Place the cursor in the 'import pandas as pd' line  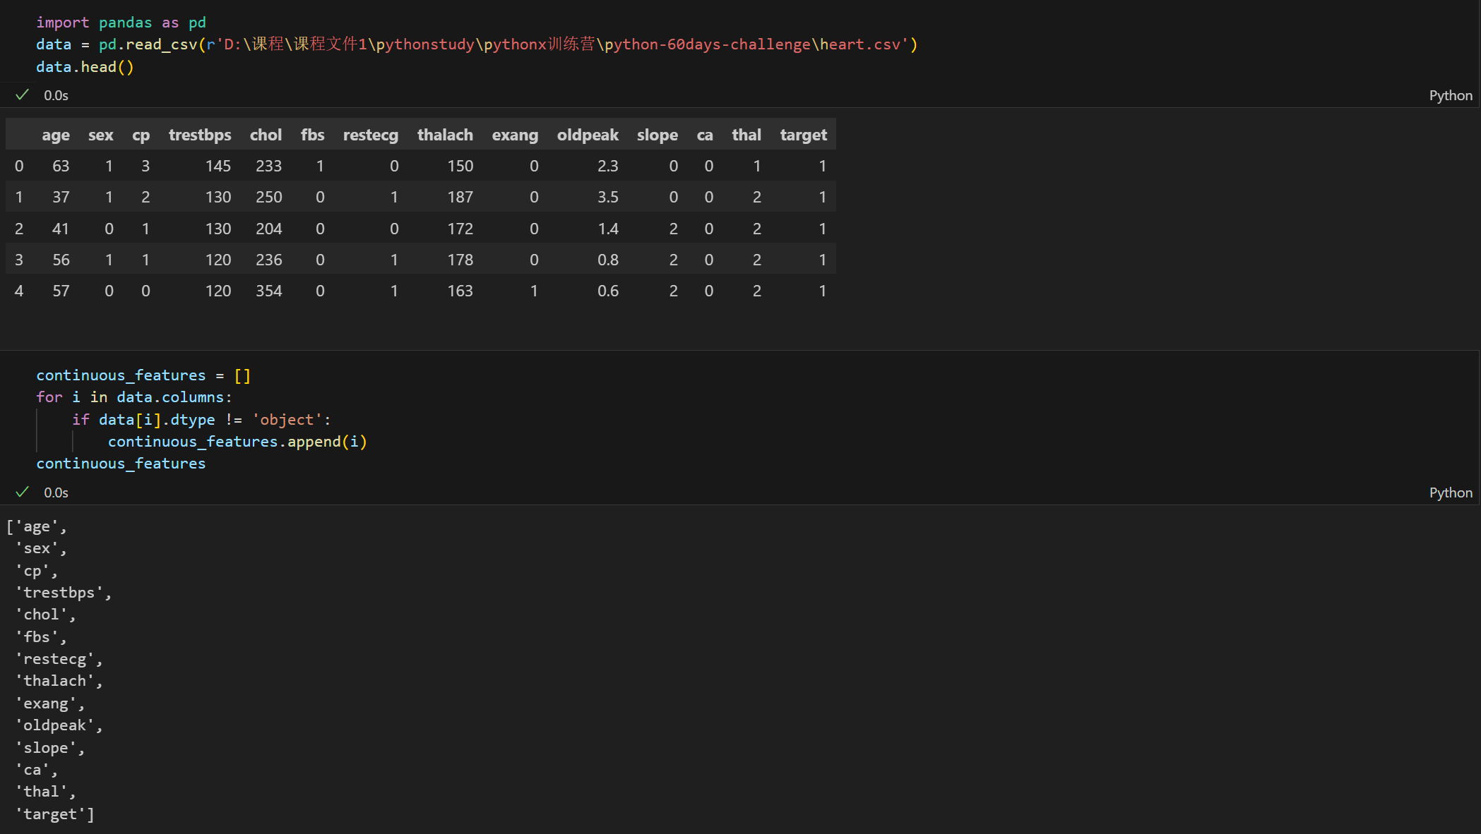(121, 23)
